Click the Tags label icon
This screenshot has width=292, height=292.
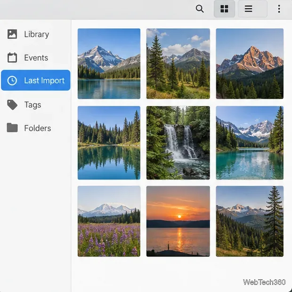12,105
